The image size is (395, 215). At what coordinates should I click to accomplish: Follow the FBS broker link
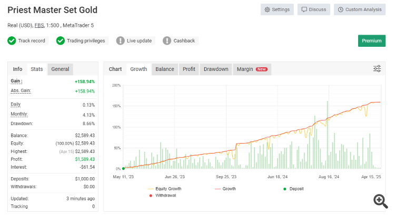click(x=39, y=25)
